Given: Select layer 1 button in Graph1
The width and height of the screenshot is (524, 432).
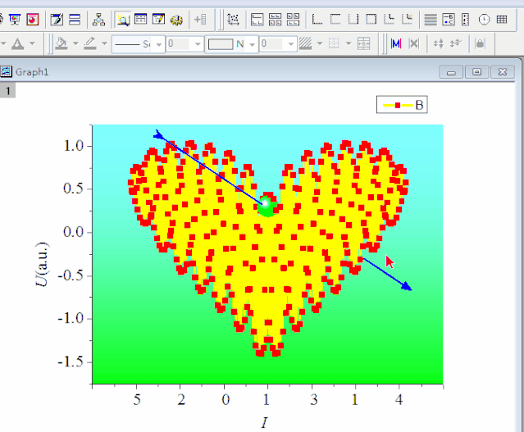Looking at the screenshot, I should [7, 91].
